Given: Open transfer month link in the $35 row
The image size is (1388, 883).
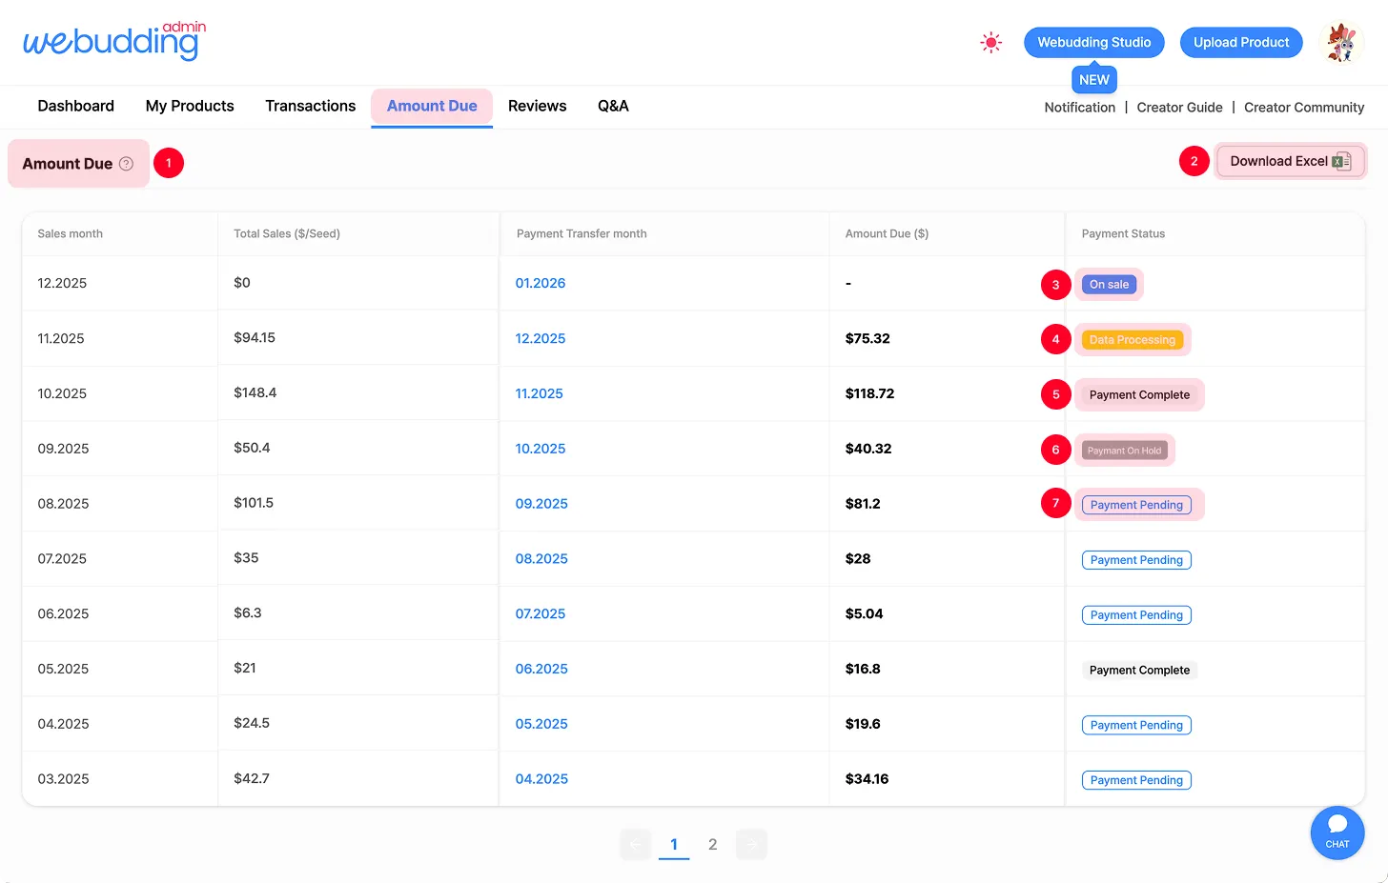Looking at the screenshot, I should [541, 559].
